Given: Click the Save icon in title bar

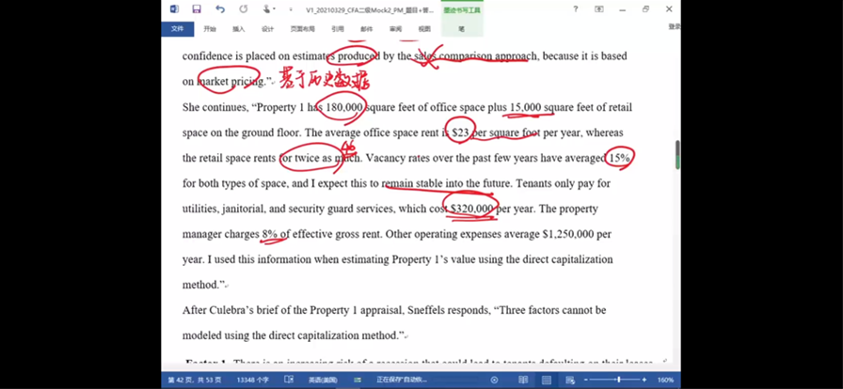Looking at the screenshot, I should [196, 9].
